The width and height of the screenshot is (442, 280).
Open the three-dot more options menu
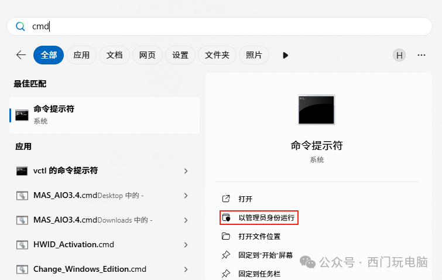421,55
